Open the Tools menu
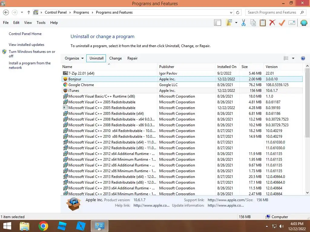Image resolution: width=310 pixels, height=232 pixels. tap(41, 23)
